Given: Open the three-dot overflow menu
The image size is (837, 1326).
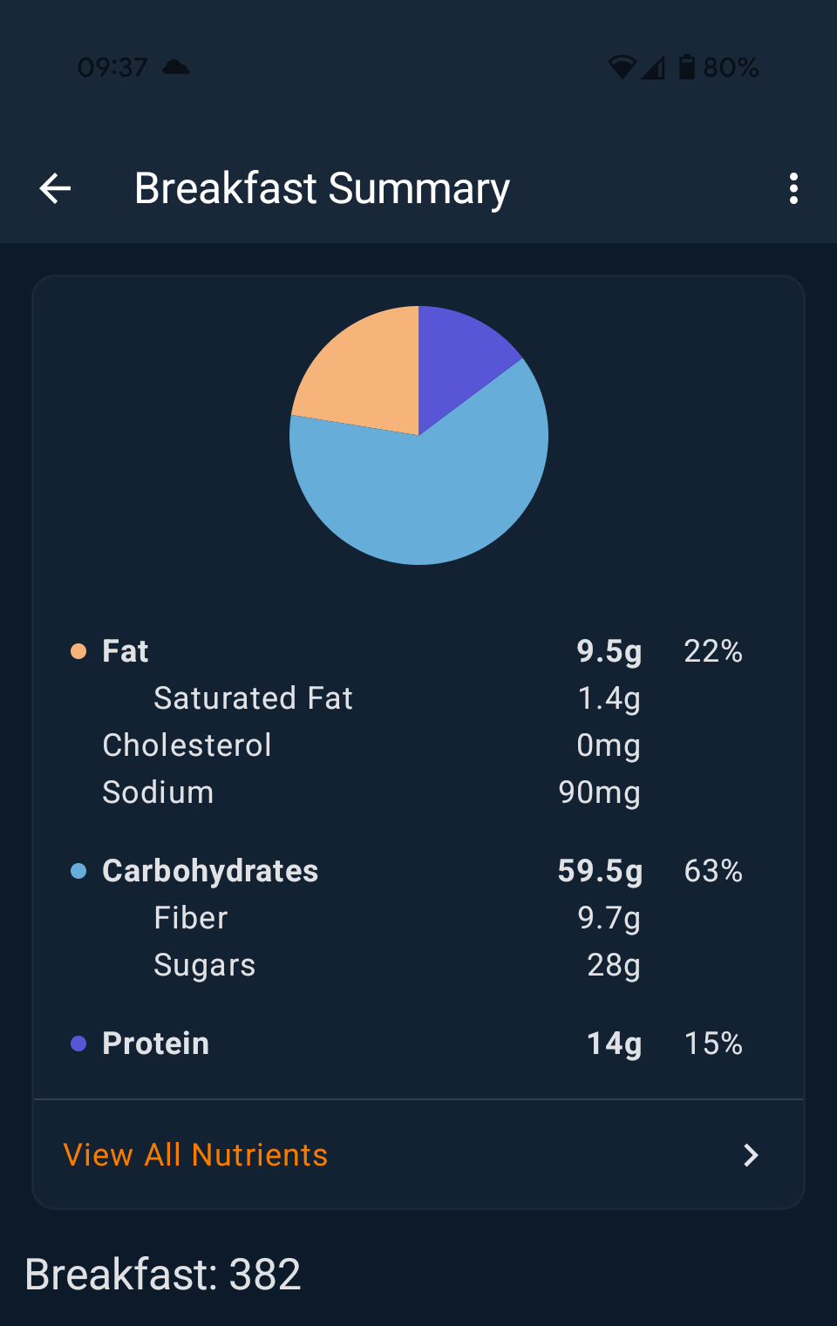Looking at the screenshot, I should click(x=793, y=188).
